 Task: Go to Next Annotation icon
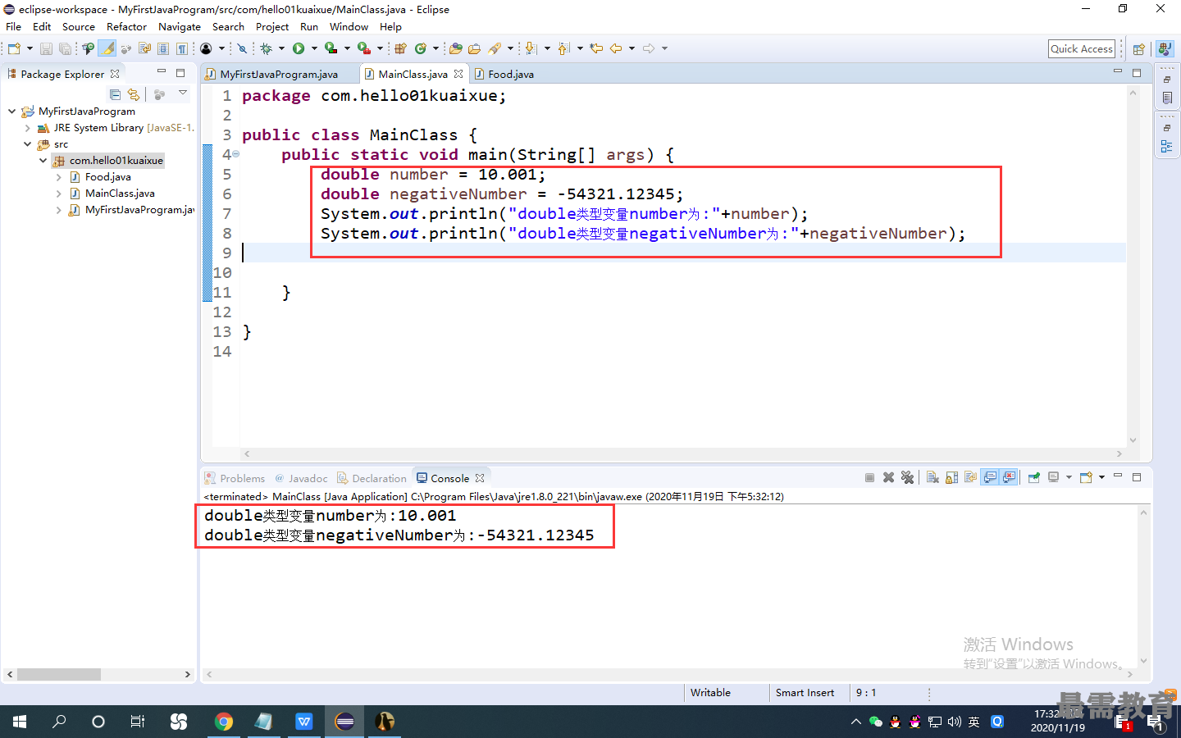click(531, 48)
